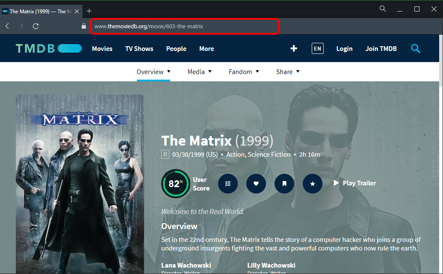443x274 pixels.
Task: Click the address bar URL field
Action: pyautogui.click(x=185, y=26)
